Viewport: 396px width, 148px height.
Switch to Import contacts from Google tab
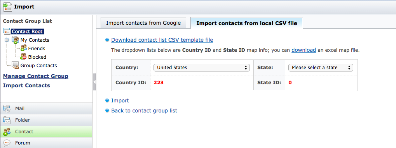pos(143,23)
